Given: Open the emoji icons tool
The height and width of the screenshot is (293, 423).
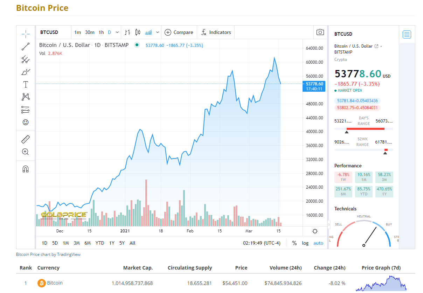Looking at the screenshot, I should pos(26,122).
